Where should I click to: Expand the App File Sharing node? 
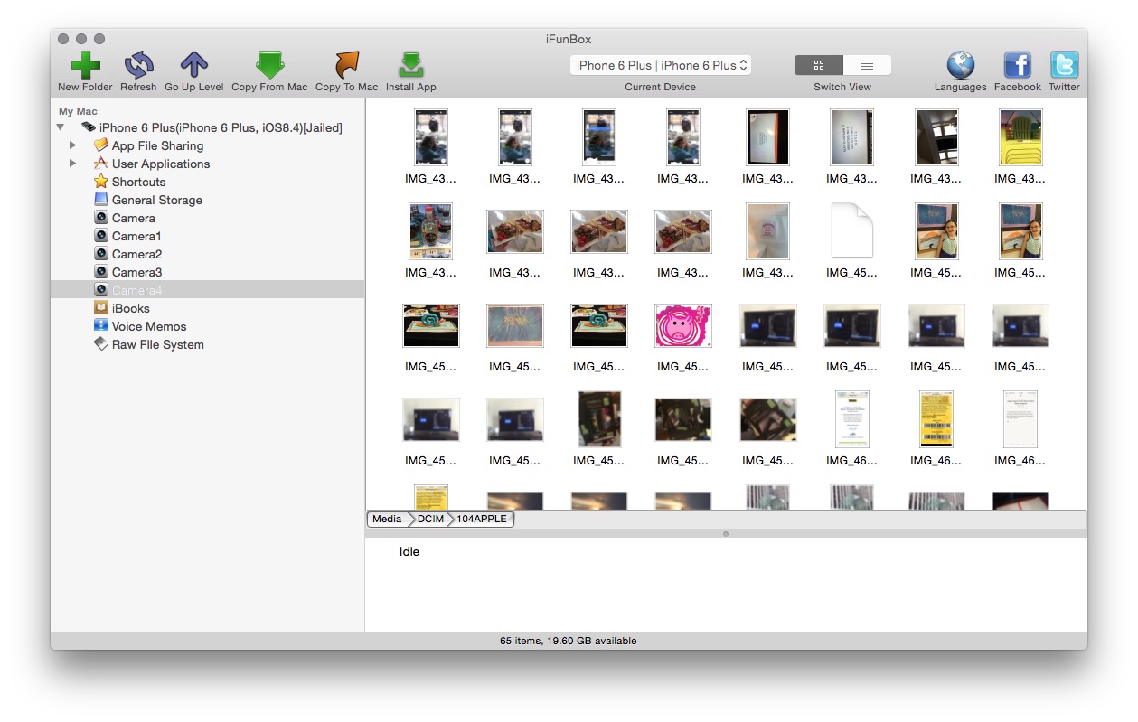click(x=73, y=145)
